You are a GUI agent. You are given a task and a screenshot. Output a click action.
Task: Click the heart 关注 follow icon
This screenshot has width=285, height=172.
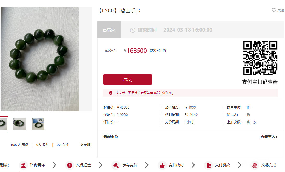pyautogui.click(x=274, y=10)
